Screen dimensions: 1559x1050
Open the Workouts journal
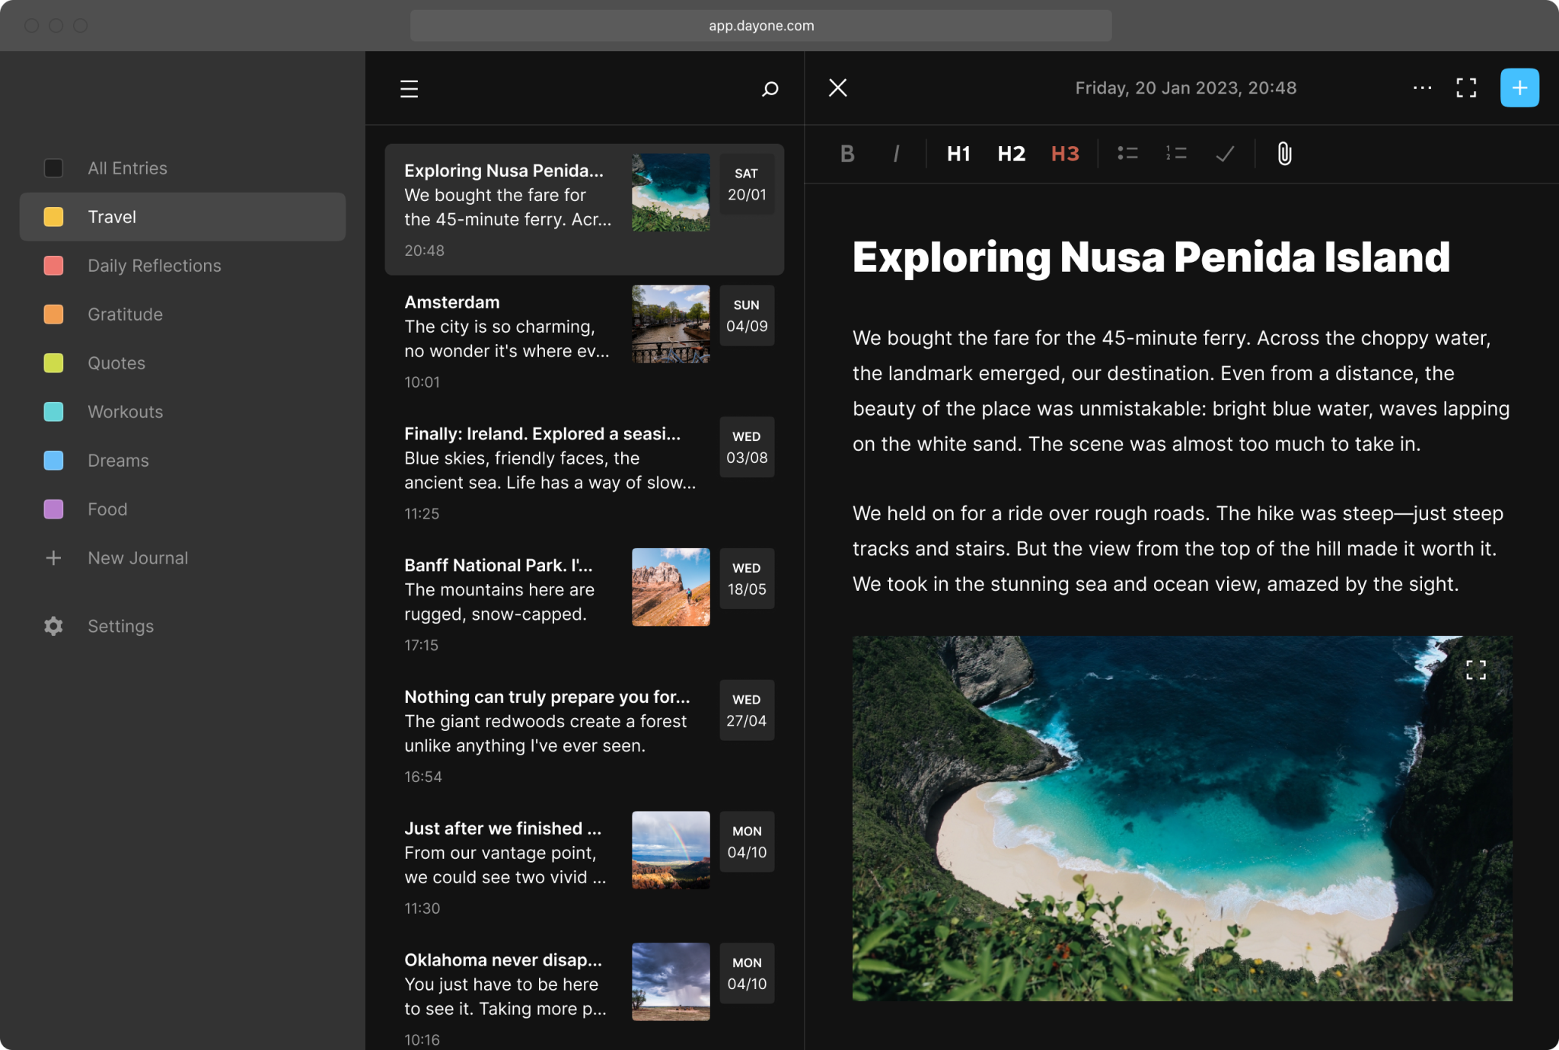tap(183, 412)
